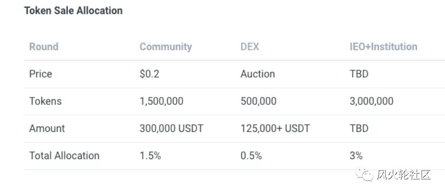Select the 300,000 USDT amount cell
Screen dimensions: 445x194
(x=171, y=128)
